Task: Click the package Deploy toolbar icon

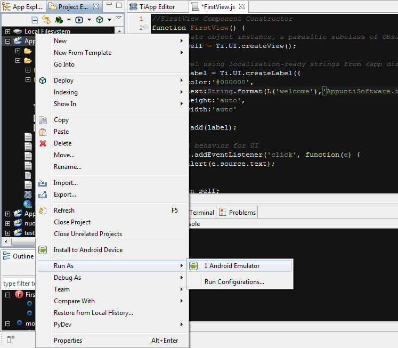Action: 100,20
